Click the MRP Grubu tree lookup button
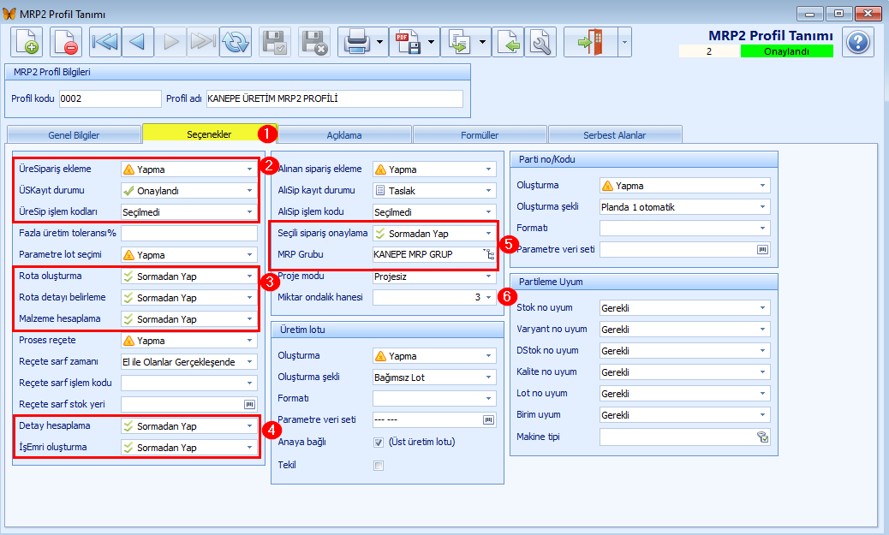The image size is (889, 535). tap(489, 254)
